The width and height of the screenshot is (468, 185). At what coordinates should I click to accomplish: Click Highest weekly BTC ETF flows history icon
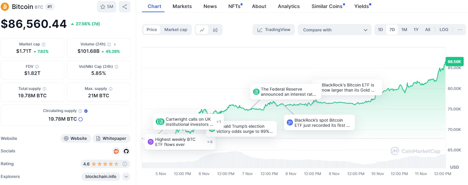click(150, 142)
